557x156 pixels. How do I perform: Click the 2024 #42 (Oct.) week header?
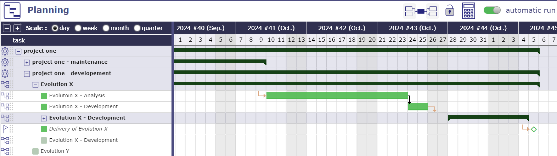(x=342, y=28)
